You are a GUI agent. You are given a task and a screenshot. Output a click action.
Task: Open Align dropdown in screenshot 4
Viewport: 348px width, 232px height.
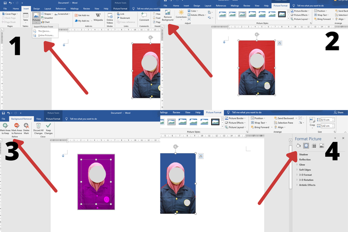[x=280, y=128]
